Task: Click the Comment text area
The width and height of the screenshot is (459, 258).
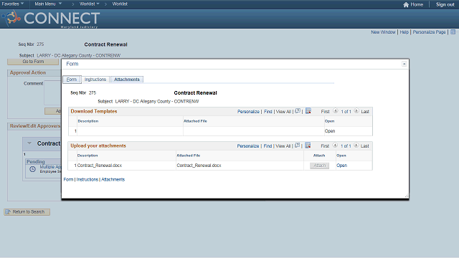Action: [53, 92]
